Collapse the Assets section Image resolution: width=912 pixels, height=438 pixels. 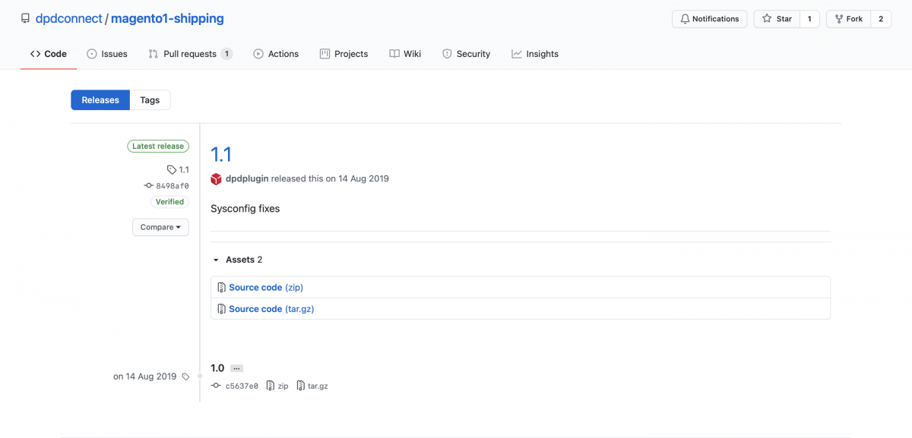click(x=216, y=260)
